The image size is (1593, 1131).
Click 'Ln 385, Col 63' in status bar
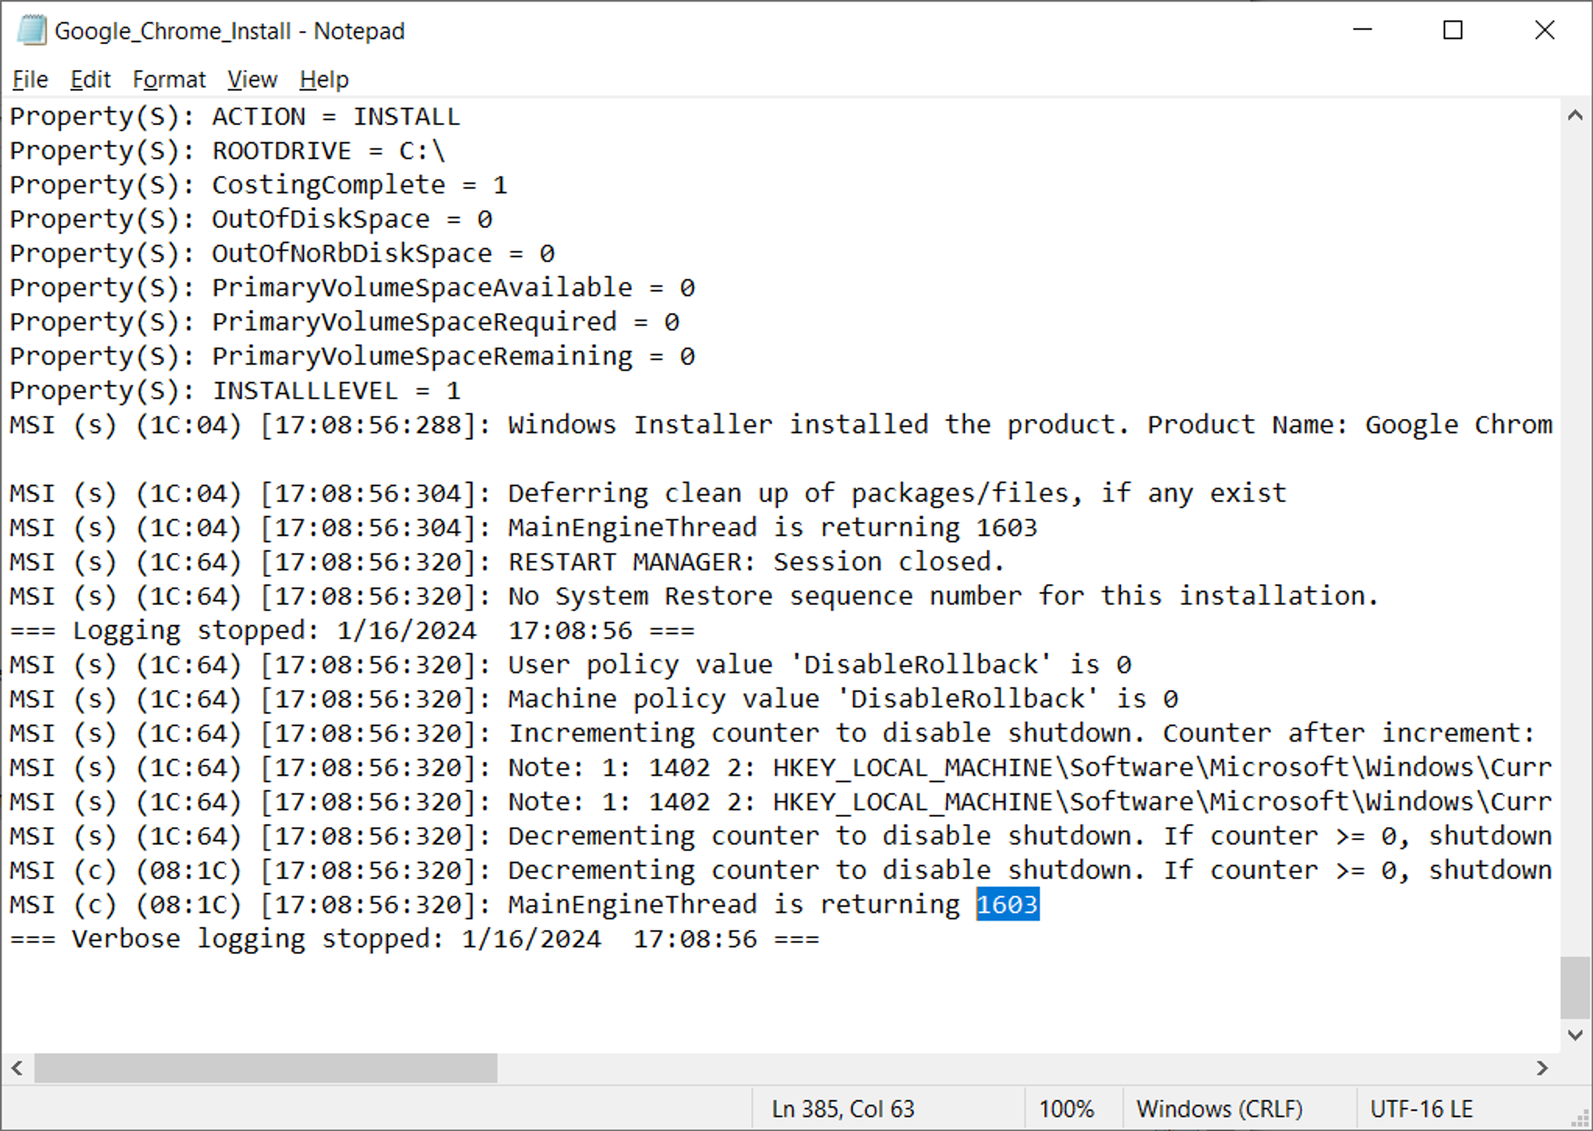(843, 1108)
